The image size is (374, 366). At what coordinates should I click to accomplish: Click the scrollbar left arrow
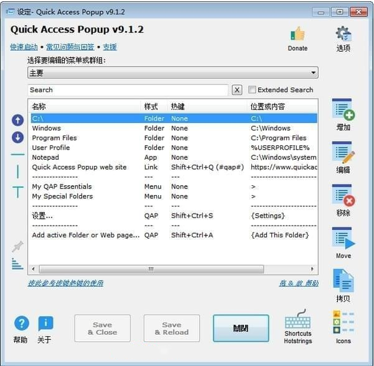click(x=34, y=269)
